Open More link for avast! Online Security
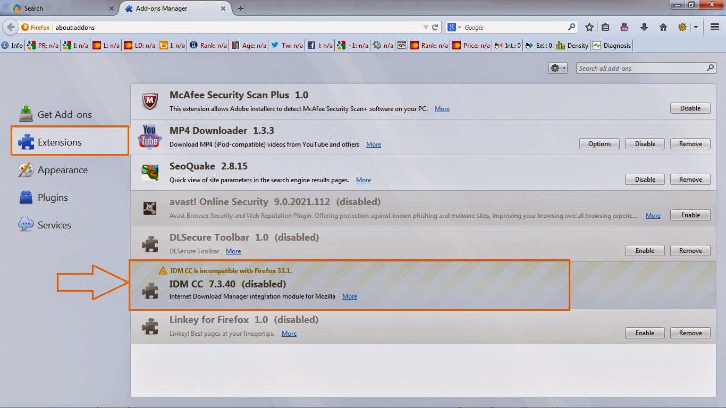726x408 pixels. [653, 216]
